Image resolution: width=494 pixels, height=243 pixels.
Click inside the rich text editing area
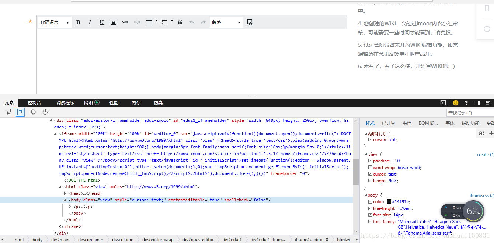pyautogui.click(x=192, y=61)
